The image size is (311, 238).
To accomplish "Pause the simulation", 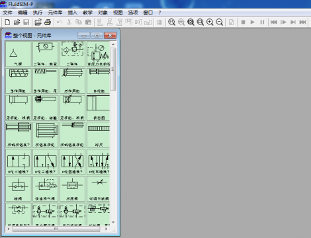I will point(262,22).
